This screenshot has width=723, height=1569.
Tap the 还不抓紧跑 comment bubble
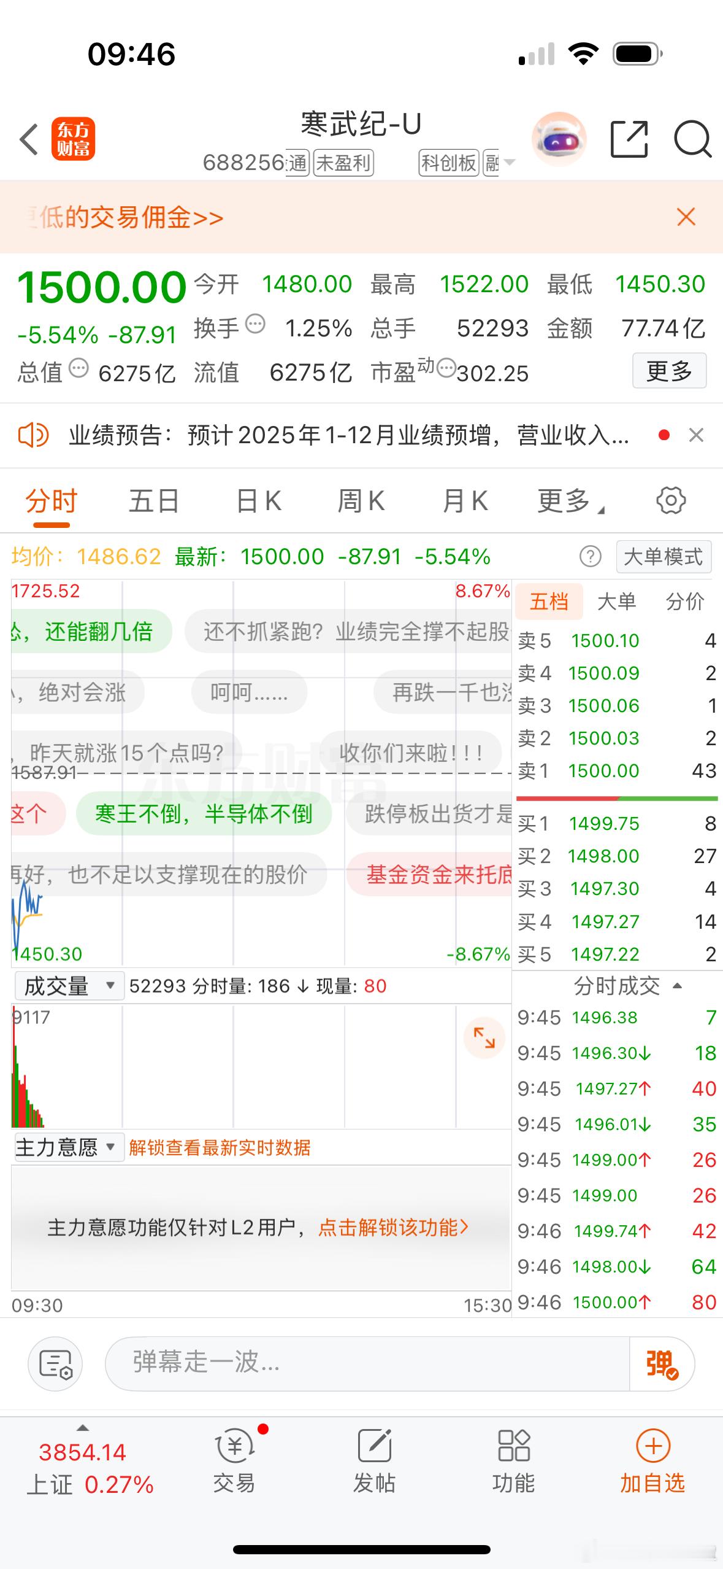348,631
